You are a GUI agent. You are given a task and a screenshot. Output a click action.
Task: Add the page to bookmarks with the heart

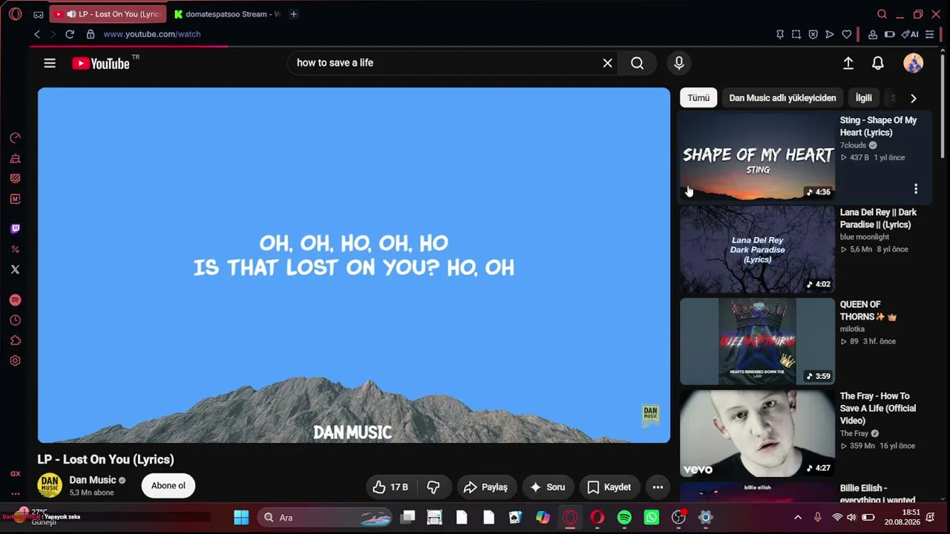coord(846,34)
